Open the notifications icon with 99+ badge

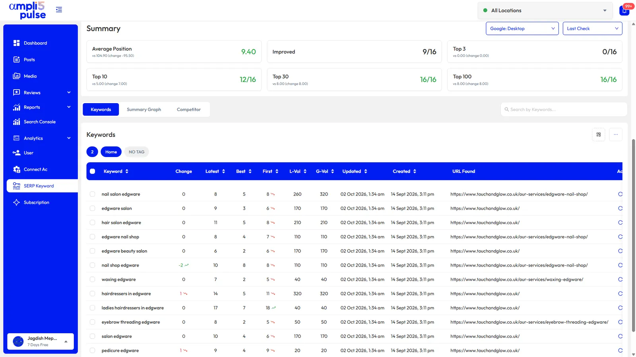click(x=624, y=10)
